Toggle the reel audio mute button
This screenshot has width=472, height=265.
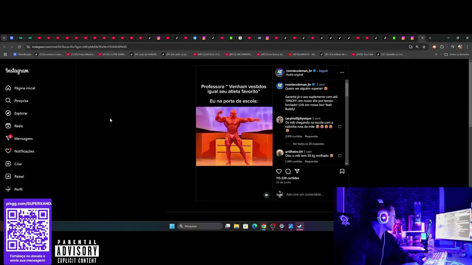[x=267, y=195]
